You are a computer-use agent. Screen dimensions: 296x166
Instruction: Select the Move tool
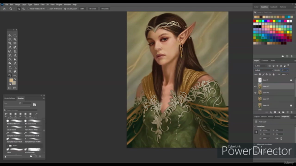(x=10, y=35)
